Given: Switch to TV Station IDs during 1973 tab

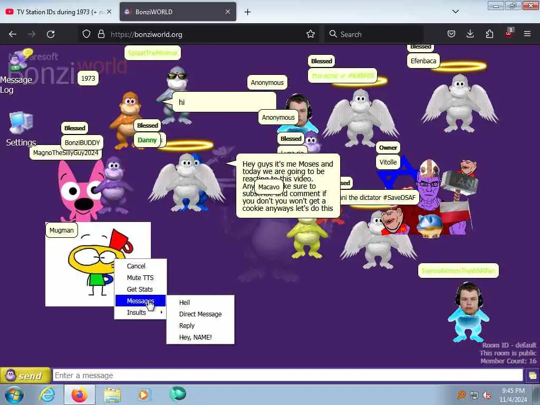Looking at the screenshot, I should (59, 12).
